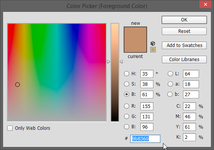This screenshot has height=150, width=214.
Task: Click the right slider arrow handle
Action: (121, 62)
